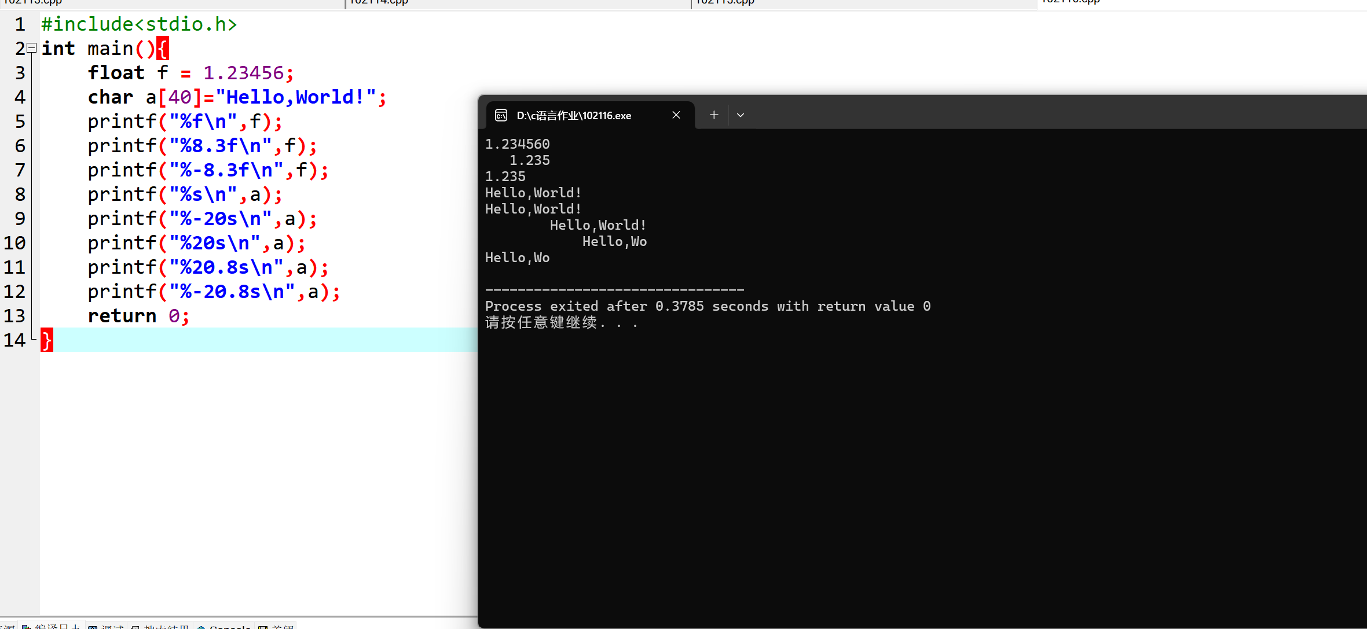Screen dimensions: 1367x629
Task: Click line number 5 in gutter
Action: coord(20,122)
